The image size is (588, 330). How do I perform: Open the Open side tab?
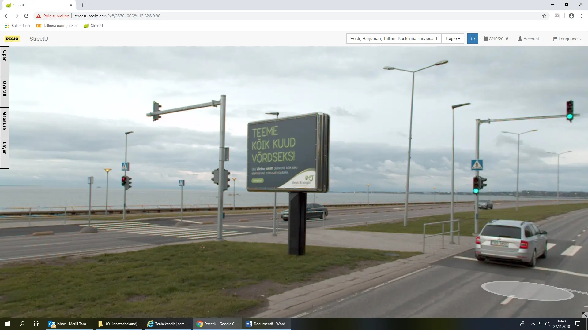(x=5, y=61)
